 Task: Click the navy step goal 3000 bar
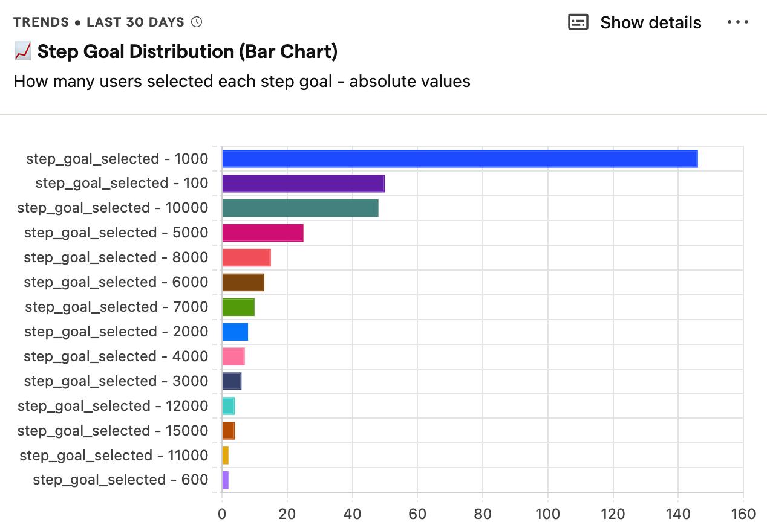232,381
